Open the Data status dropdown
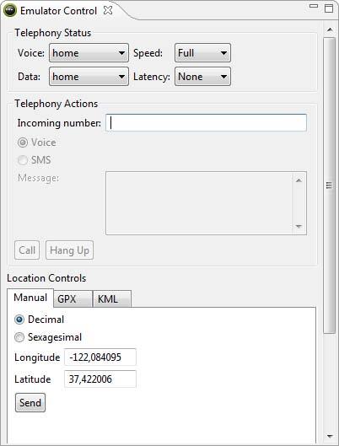The height and width of the screenshot is (446, 339). pos(89,77)
